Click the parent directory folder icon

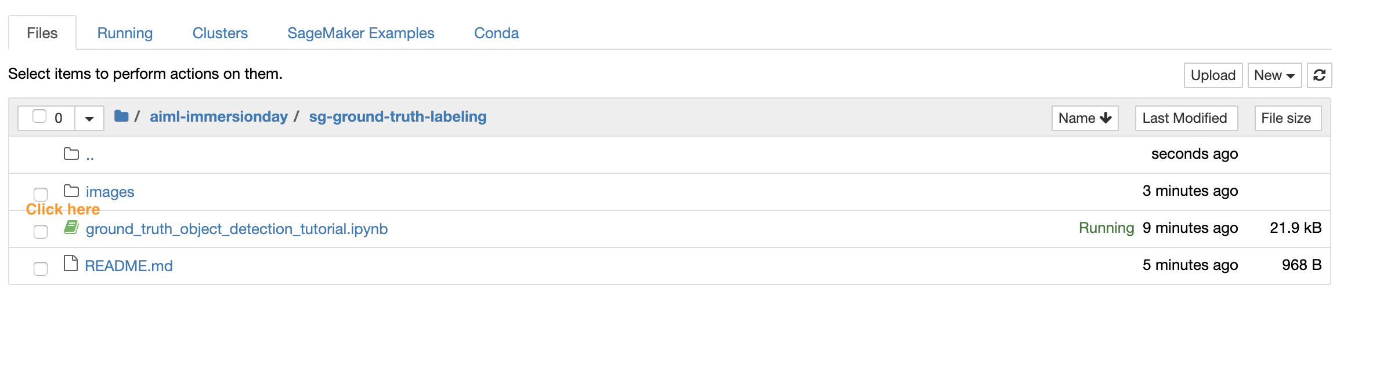[x=71, y=154]
